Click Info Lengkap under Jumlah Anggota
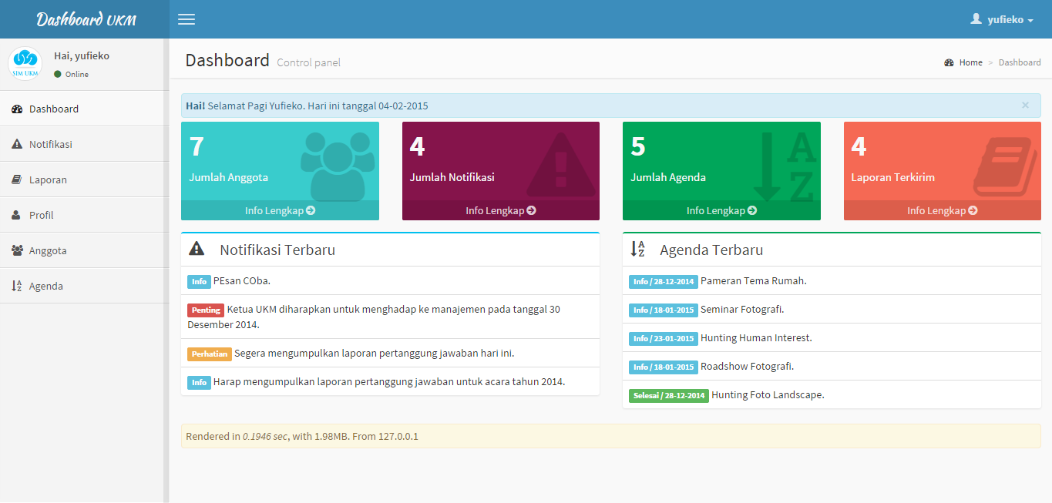1052x503 pixels. click(x=280, y=210)
